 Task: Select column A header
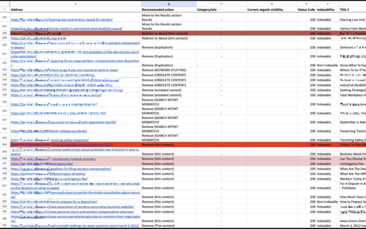point(75,4)
